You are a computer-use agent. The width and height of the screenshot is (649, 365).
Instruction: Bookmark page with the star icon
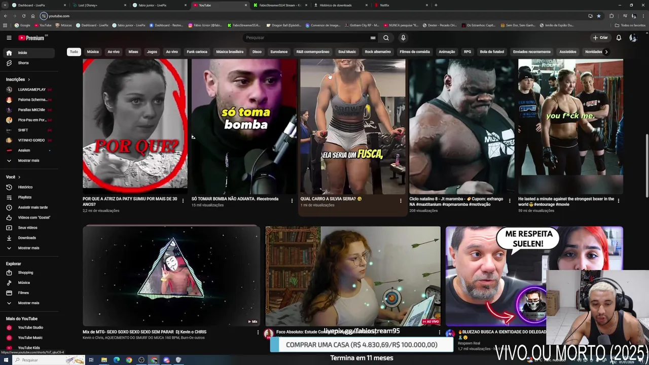[x=599, y=16]
